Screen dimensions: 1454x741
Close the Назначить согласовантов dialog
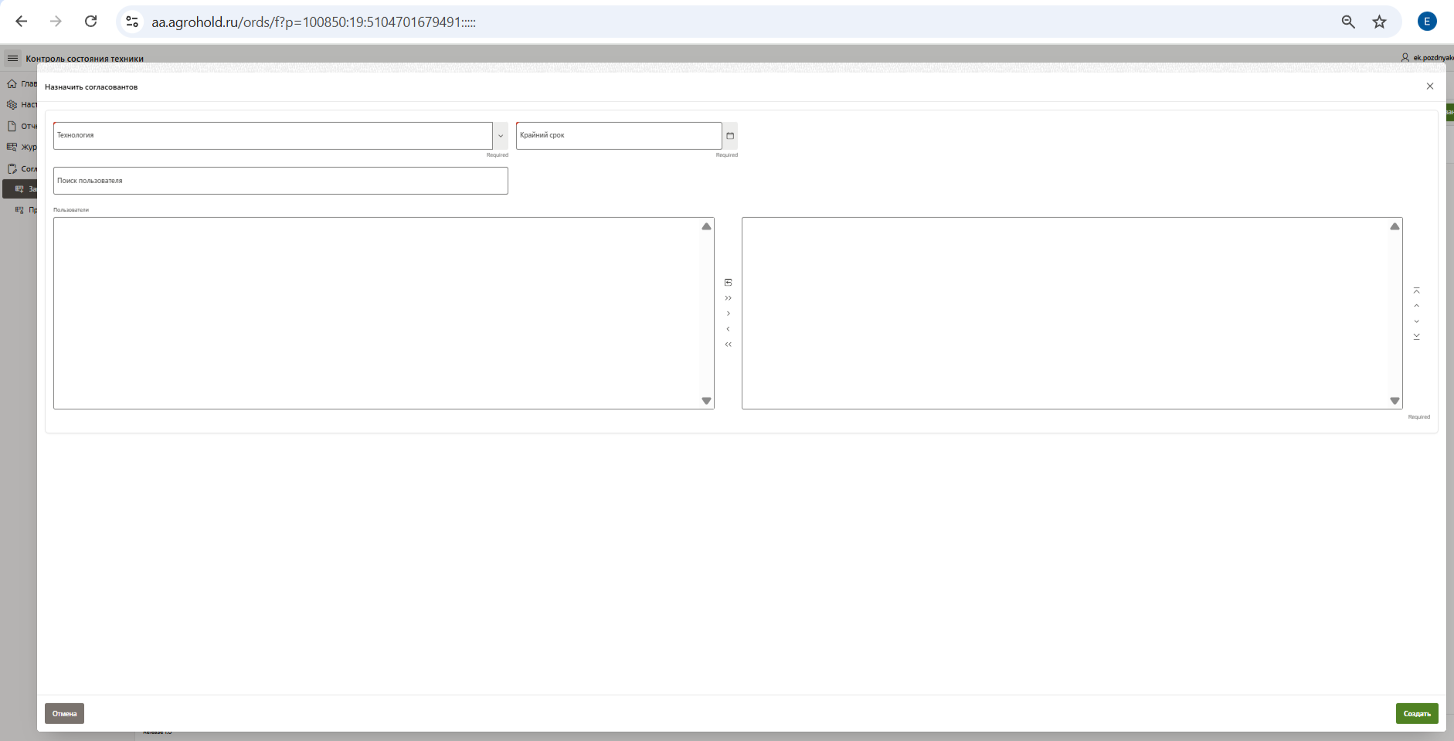point(1429,87)
